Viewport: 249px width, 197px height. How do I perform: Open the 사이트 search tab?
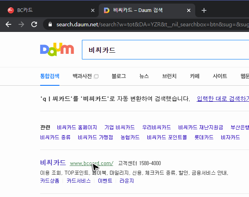tap(220, 76)
